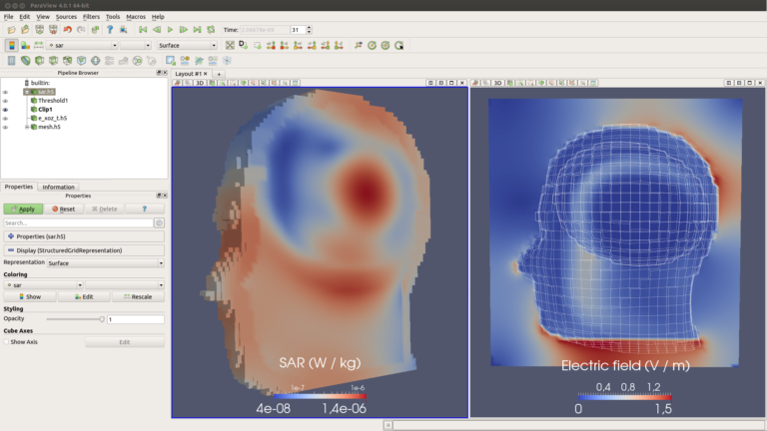Open the Filters menu
Screen dimensions: 767x431
tap(91, 17)
